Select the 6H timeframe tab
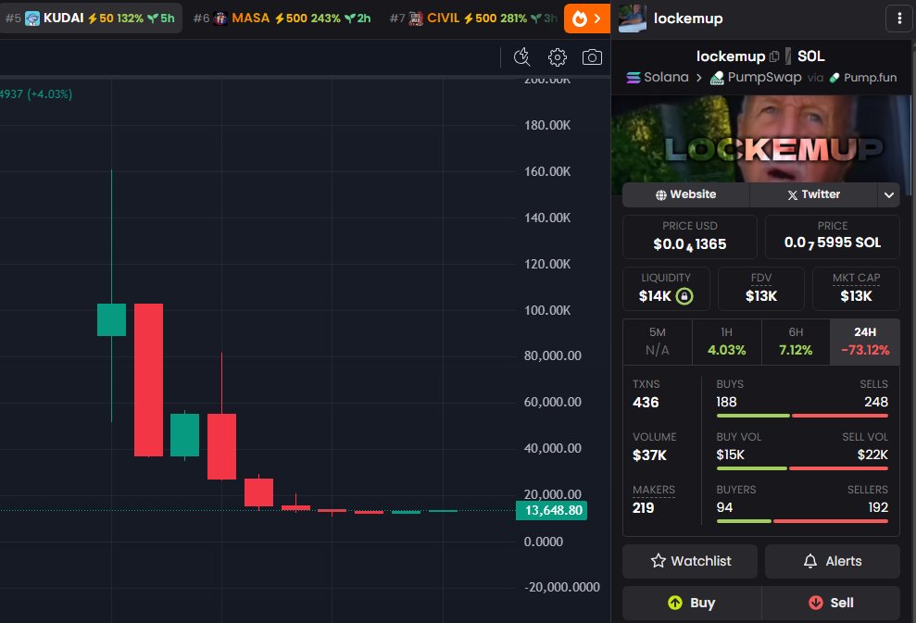 coord(796,342)
